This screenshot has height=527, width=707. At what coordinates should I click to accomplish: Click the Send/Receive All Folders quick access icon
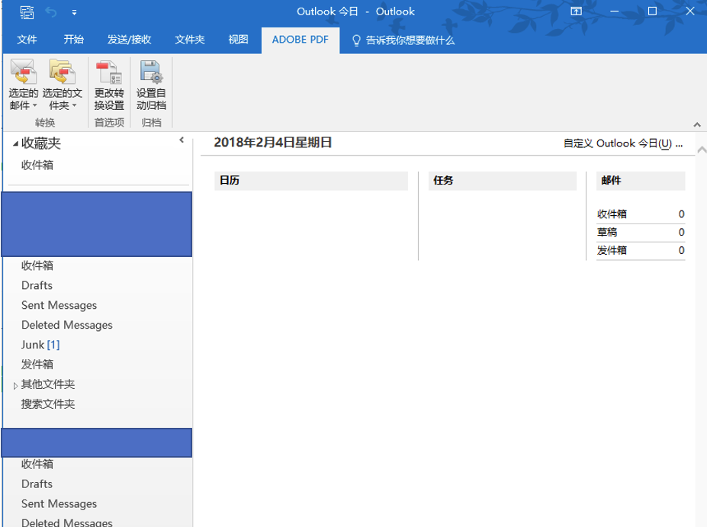coord(27,12)
